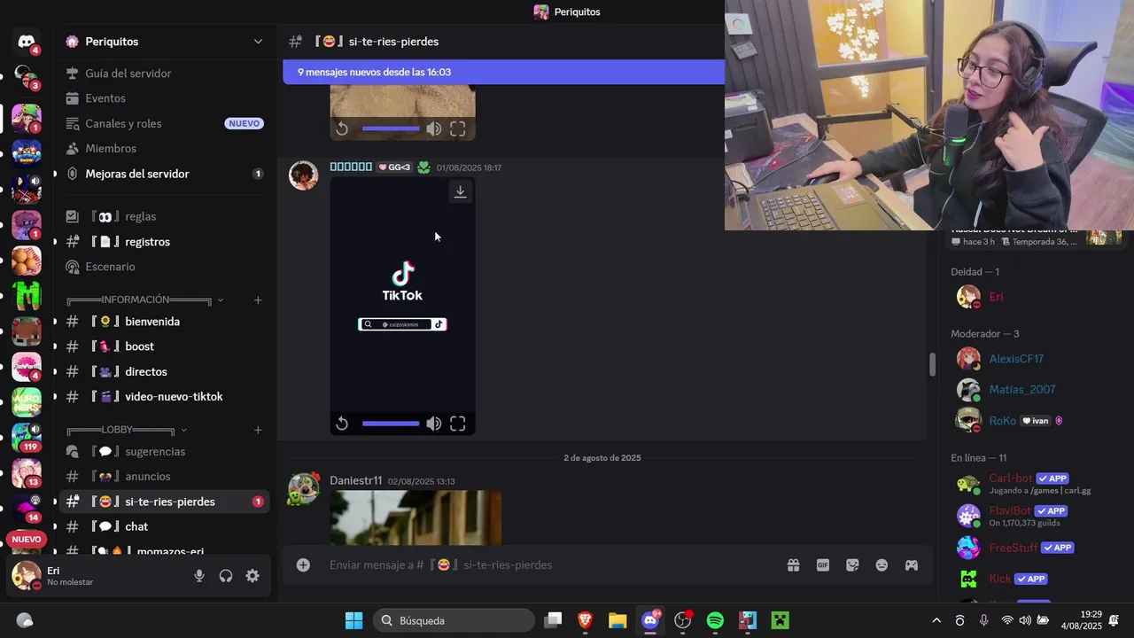Open the green M server icon
Viewport: 1134px width, 638px height.
click(x=27, y=295)
